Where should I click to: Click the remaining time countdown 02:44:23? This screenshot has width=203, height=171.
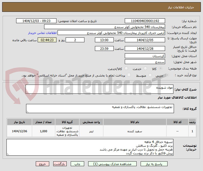point(47,40)
